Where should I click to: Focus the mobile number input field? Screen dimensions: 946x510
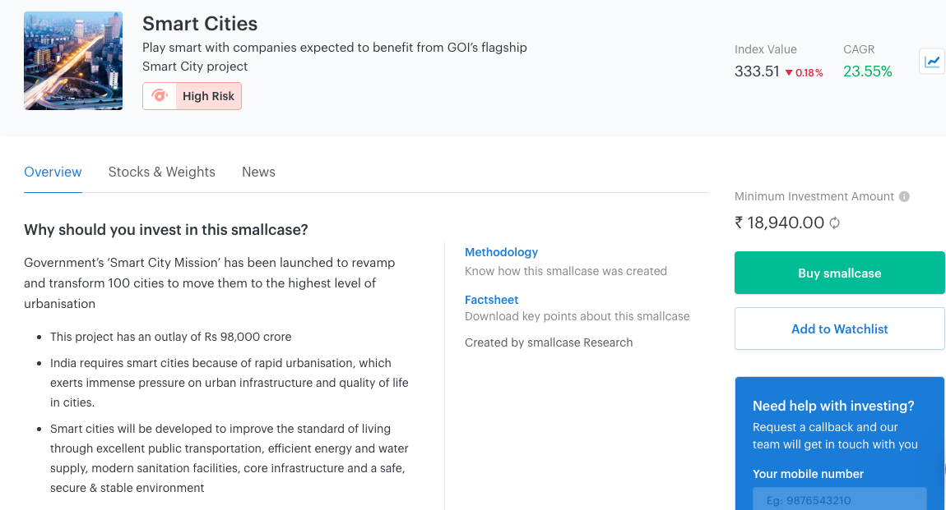coord(839,499)
